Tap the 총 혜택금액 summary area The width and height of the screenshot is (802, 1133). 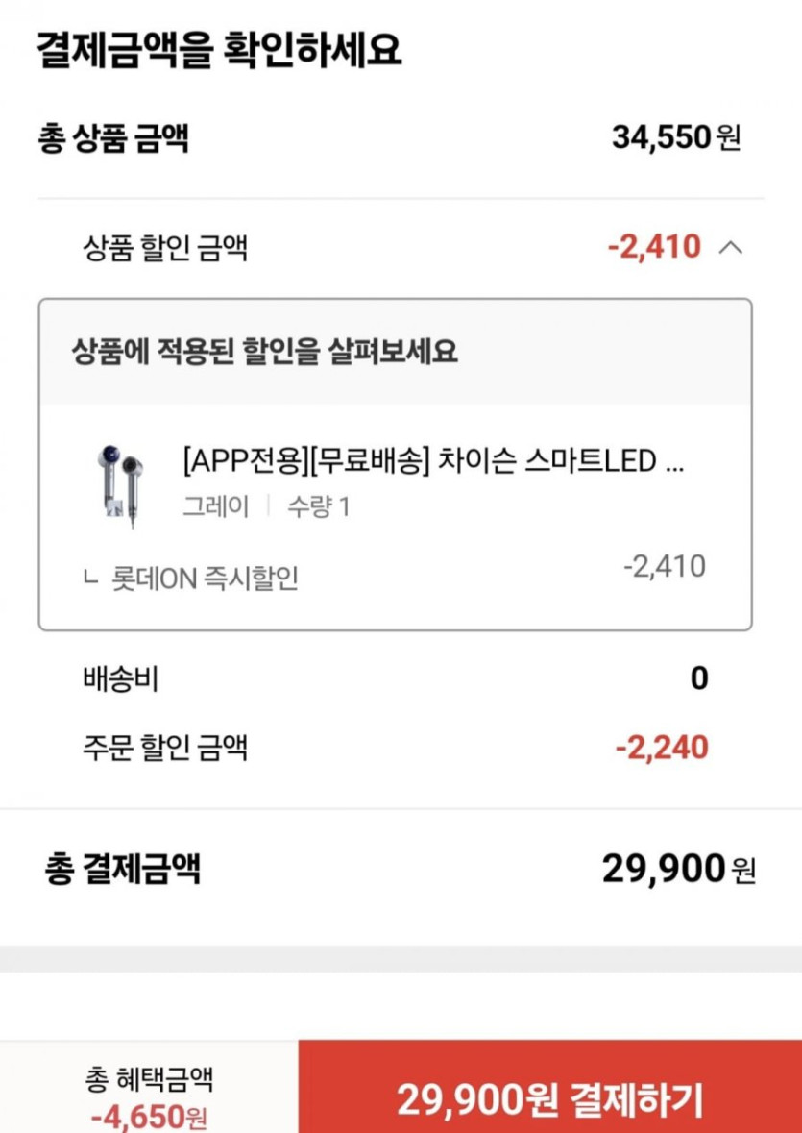[x=149, y=1094]
